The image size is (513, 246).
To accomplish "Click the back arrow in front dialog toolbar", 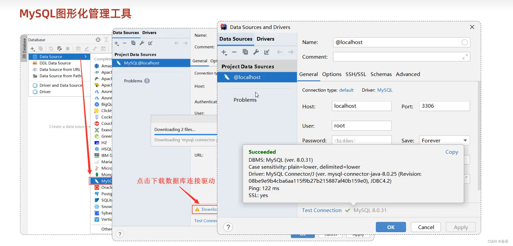I will click(x=280, y=52).
